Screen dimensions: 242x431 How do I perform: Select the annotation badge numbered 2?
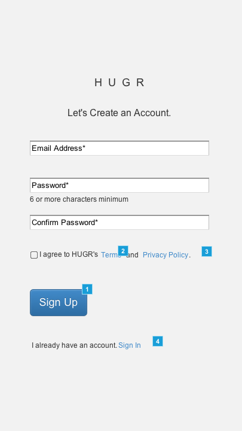pos(123,251)
